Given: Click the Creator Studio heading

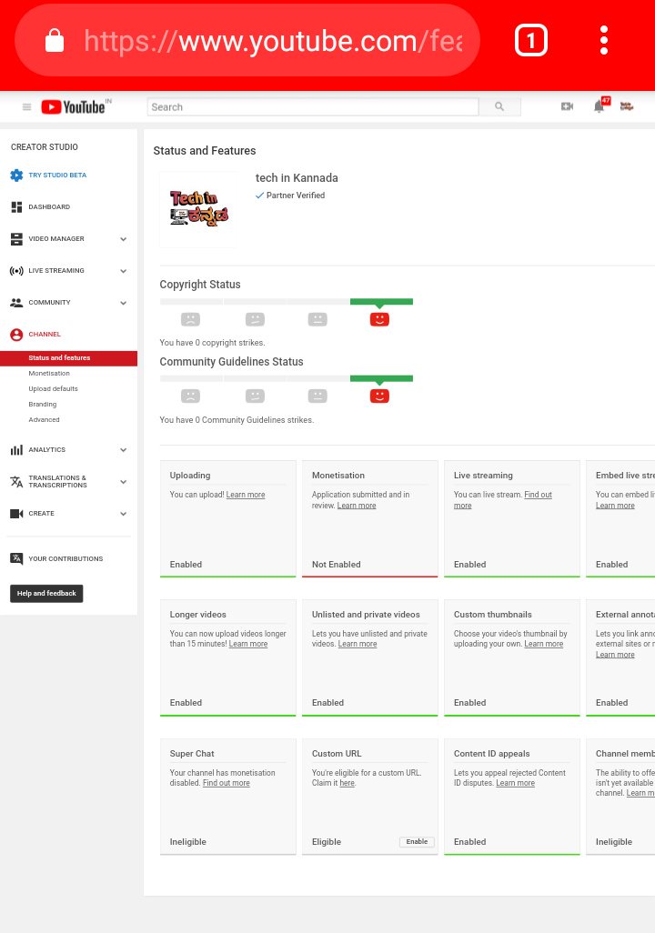Looking at the screenshot, I should tap(45, 147).
